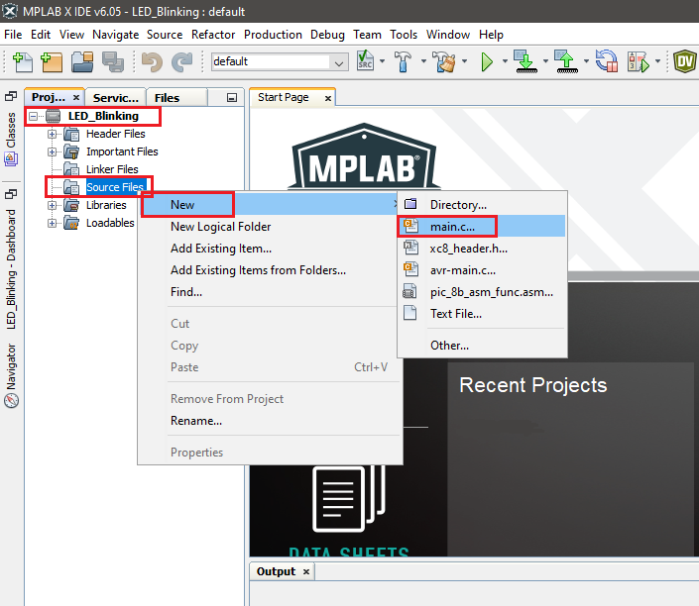Screen dimensions: 699x606
Task: Open the File menu
Action: [x=13, y=35]
